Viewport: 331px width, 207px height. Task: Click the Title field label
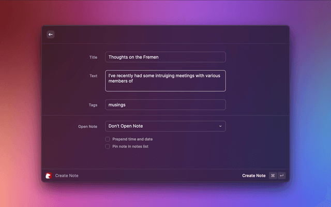pyautogui.click(x=93, y=57)
